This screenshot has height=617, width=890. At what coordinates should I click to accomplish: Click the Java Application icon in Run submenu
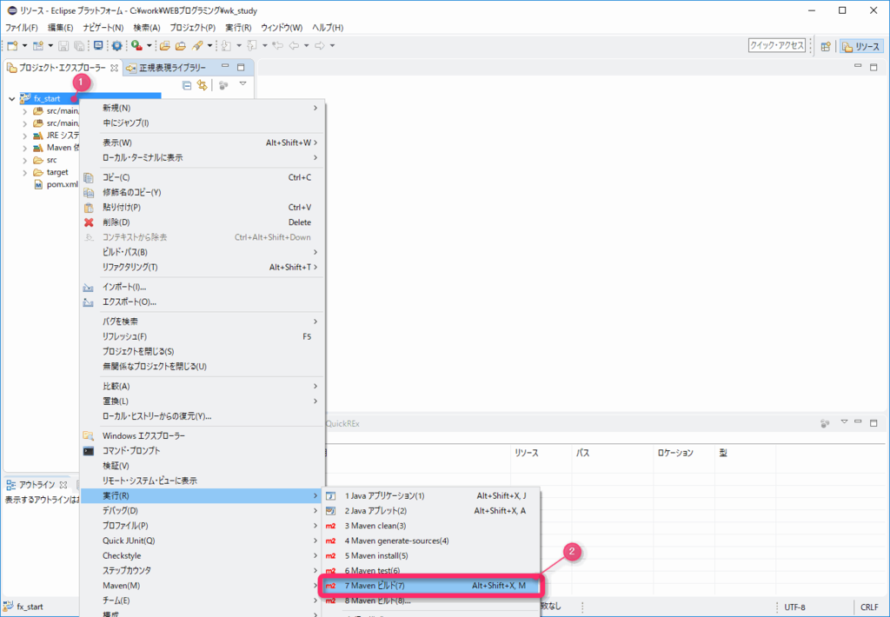point(331,496)
